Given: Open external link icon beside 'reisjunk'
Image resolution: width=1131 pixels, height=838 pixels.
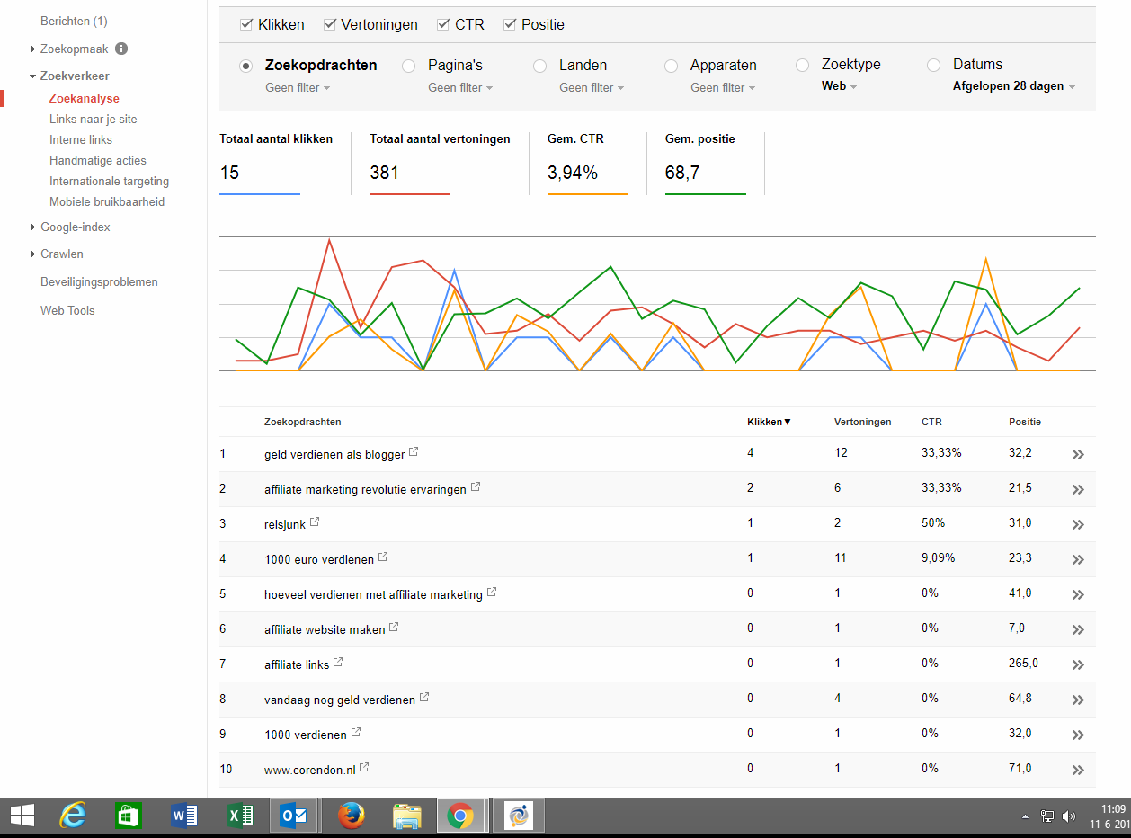Looking at the screenshot, I should point(315,522).
